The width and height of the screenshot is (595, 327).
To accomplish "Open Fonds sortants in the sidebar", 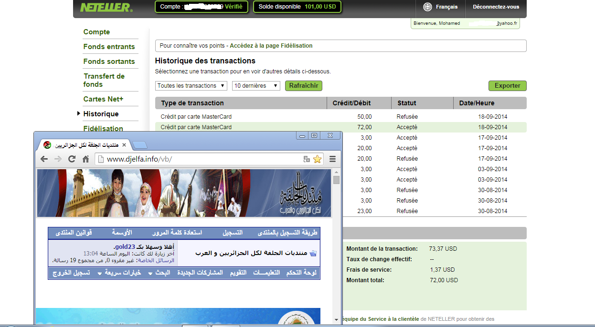I will click(109, 61).
